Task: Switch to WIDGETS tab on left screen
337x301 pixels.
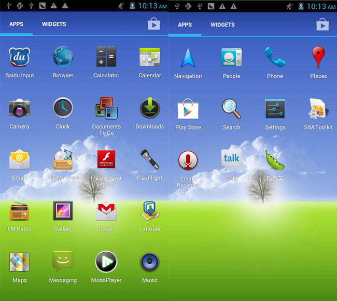Action: (54, 24)
